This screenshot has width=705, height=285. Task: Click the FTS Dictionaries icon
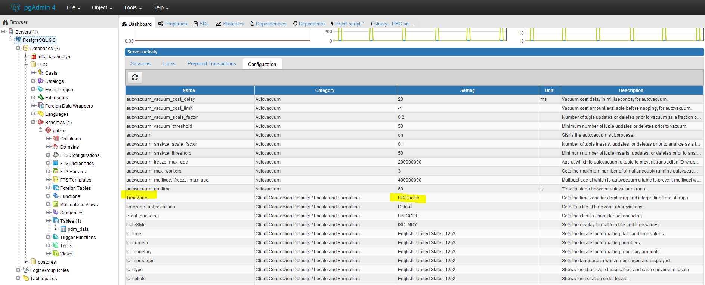click(56, 163)
